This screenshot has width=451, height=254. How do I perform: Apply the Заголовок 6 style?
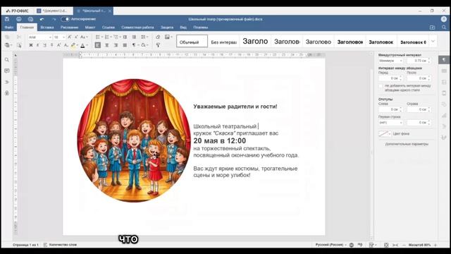tap(413, 41)
